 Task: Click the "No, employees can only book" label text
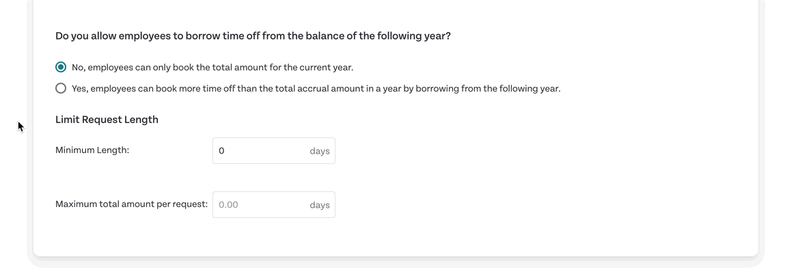[x=217, y=67]
